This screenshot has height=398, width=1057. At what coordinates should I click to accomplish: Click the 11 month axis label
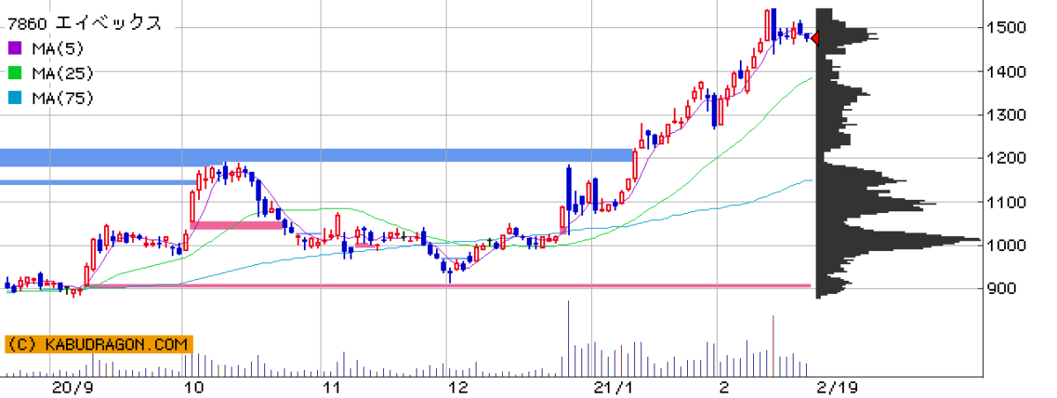pyautogui.click(x=331, y=387)
